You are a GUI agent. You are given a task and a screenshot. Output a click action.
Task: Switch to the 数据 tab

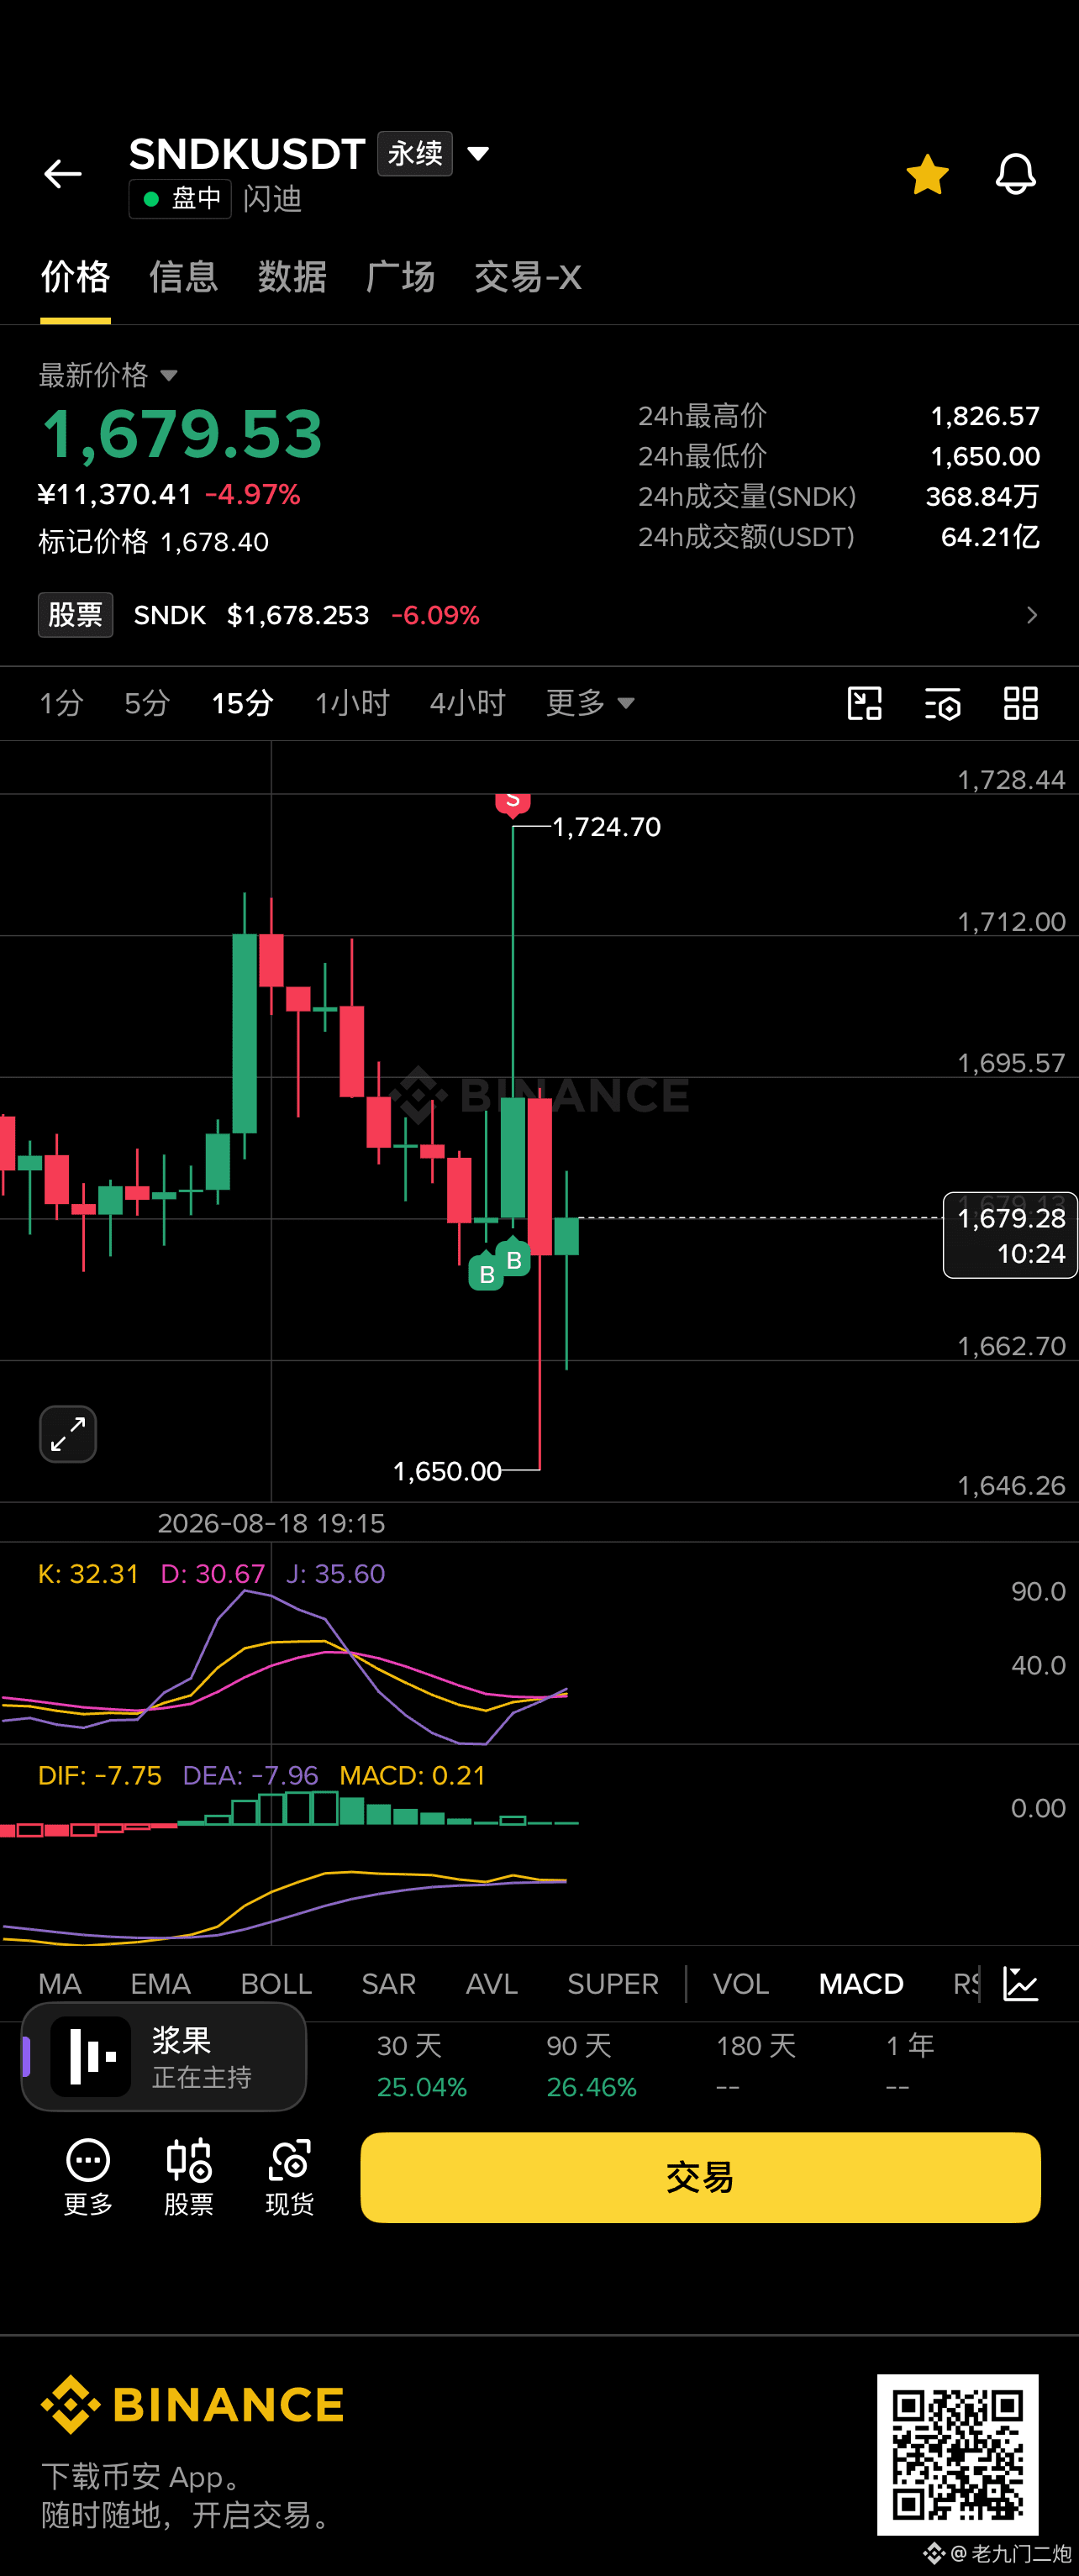point(292,277)
